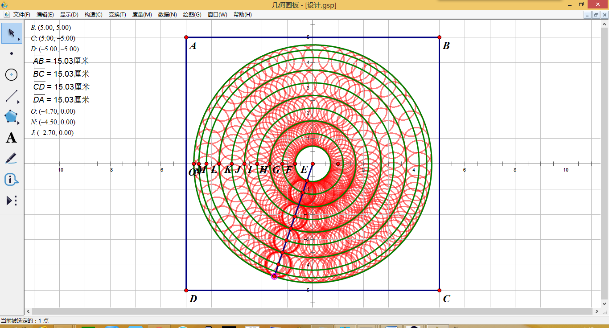Select the Polygon tool
Screen dimensions: 609x328
point(12,117)
